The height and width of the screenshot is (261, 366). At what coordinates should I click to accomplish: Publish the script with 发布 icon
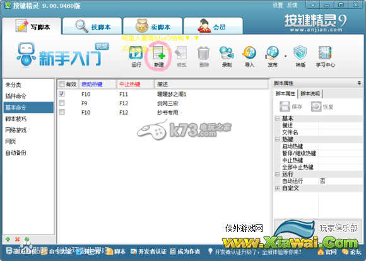(273, 56)
